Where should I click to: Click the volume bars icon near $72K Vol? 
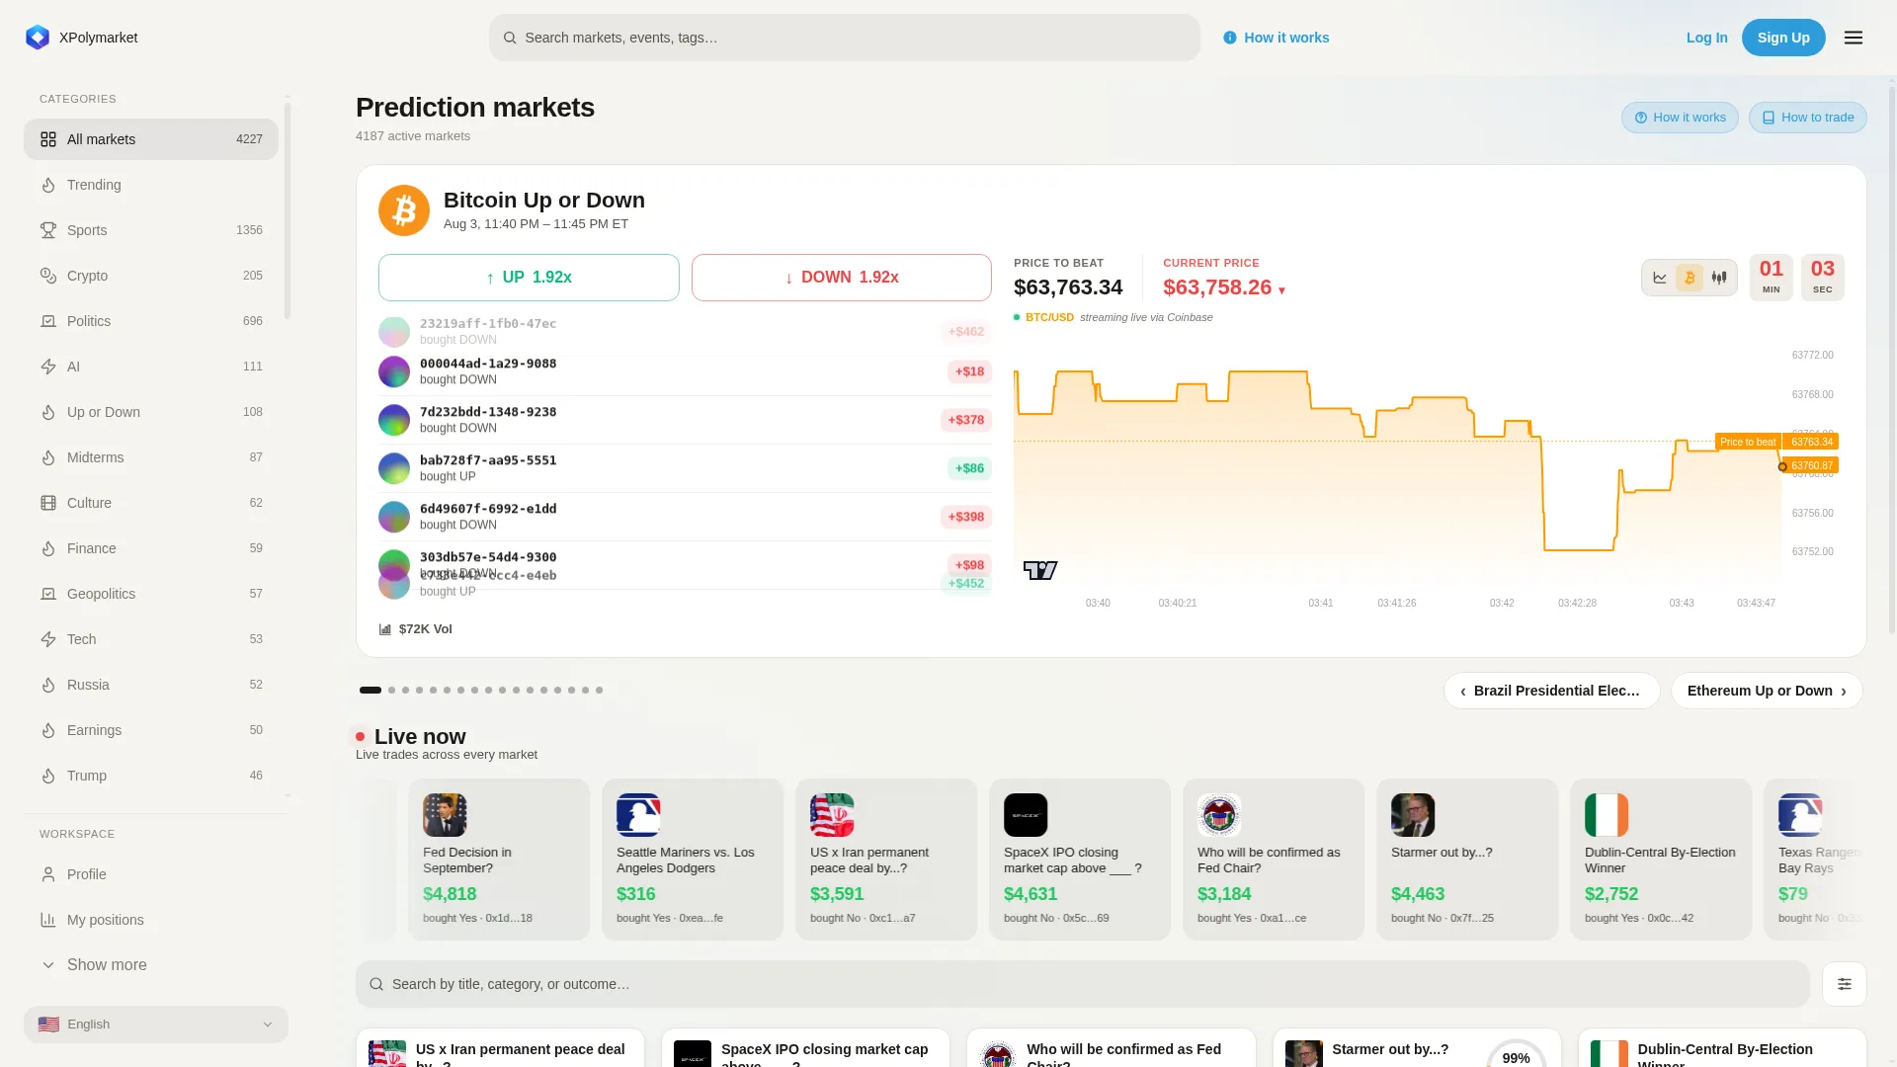(x=385, y=629)
